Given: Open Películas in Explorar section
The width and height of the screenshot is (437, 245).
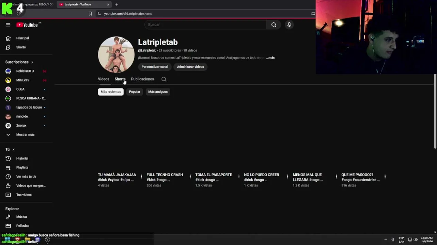Looking at the screenshot, I should click(x=22, y=226).
